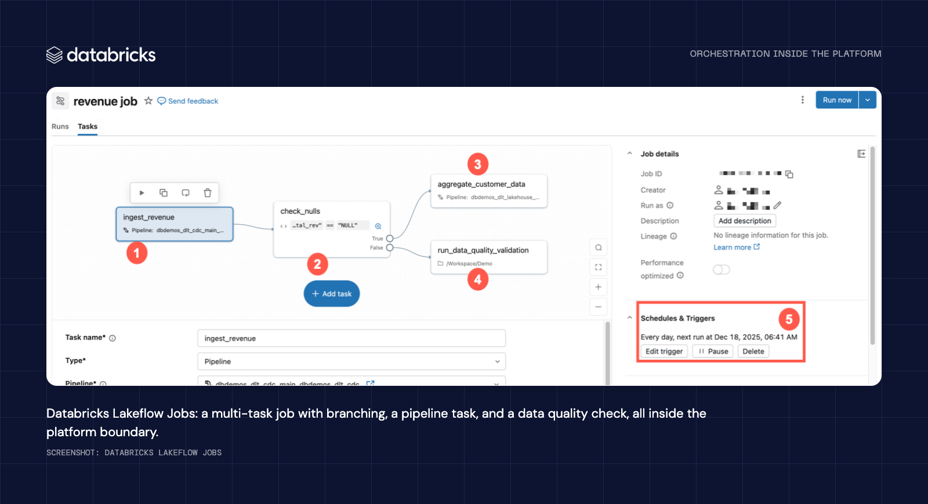The image size is (928, 504).
Task: Click into the Task name input field
Action: coord(351,338)
